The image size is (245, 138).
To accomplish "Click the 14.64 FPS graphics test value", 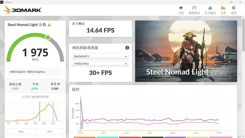I will tap(100, 30).
